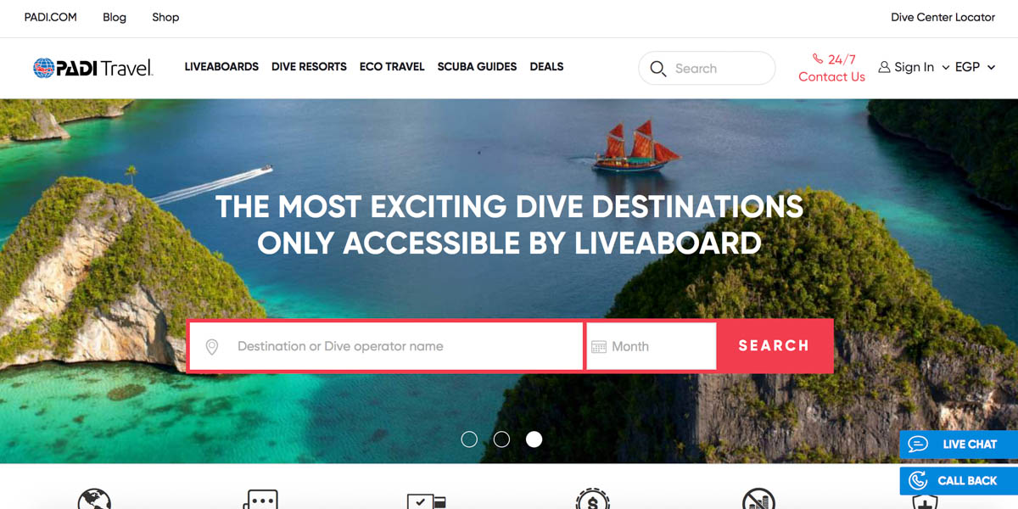Screen dimensions: 1018x509
Task: Click the calendar icon in the Month field
Action: pyautogui.click(x=599, y=347)
